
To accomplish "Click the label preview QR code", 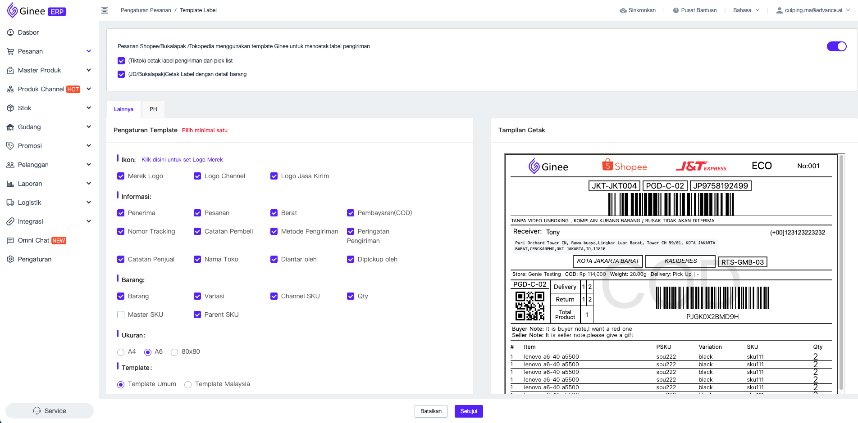I will click(x=529, y=306).
